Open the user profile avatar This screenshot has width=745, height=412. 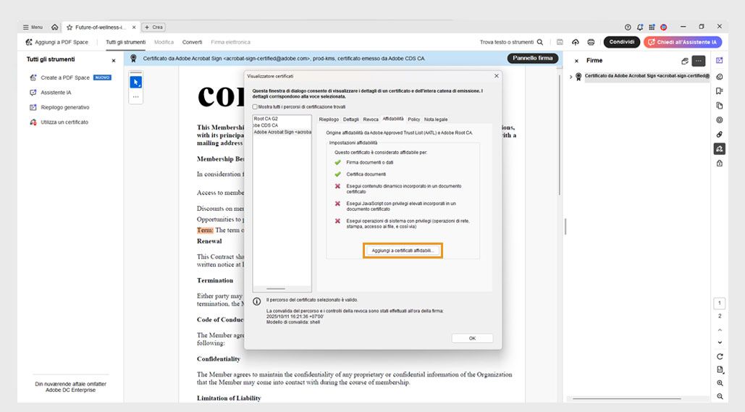[x=664, y=27]
